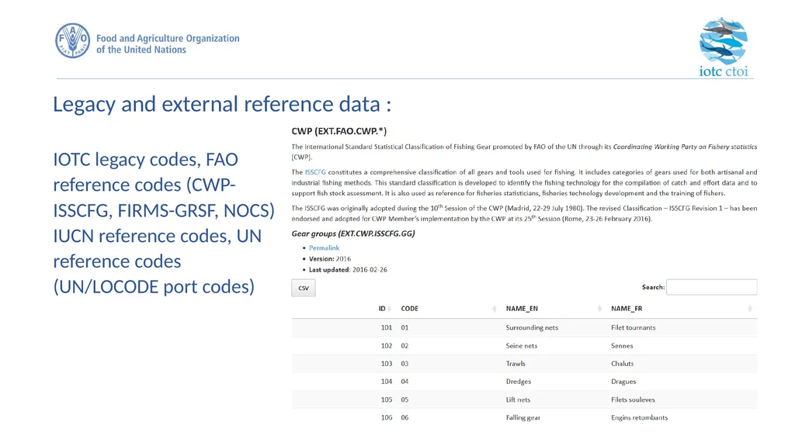Click the 'CWP (EXT.FAO.CWP.*)' heading
This screenshot has width=795, height=446.
(338, 131)
